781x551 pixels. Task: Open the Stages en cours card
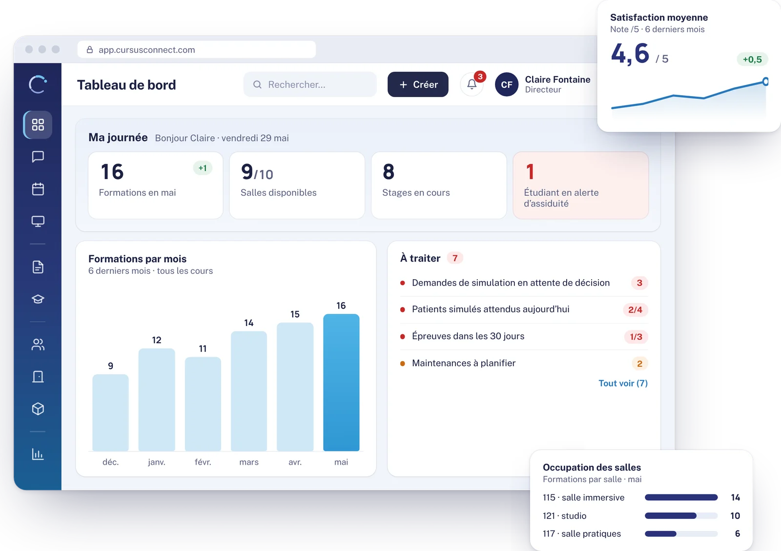(439, 185)
